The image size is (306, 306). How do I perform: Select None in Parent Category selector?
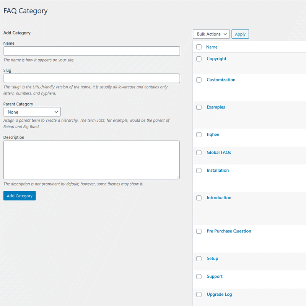(32, 112)
